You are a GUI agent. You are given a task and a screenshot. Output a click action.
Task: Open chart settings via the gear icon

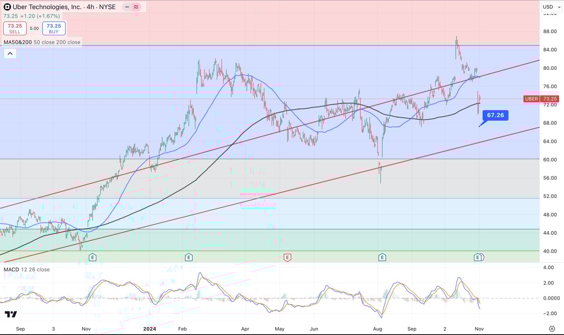(552, 328)
